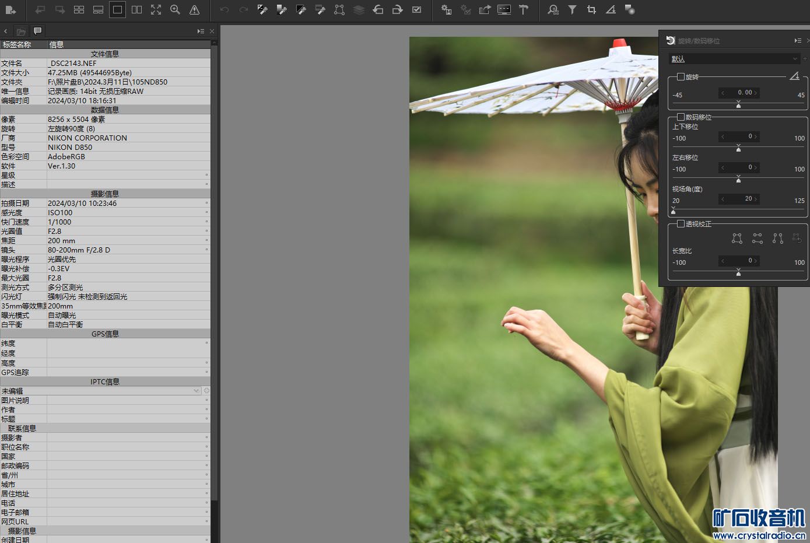
Task: Click the straighten angle tool in the top toolbar
Action: [x=611, y=10]
